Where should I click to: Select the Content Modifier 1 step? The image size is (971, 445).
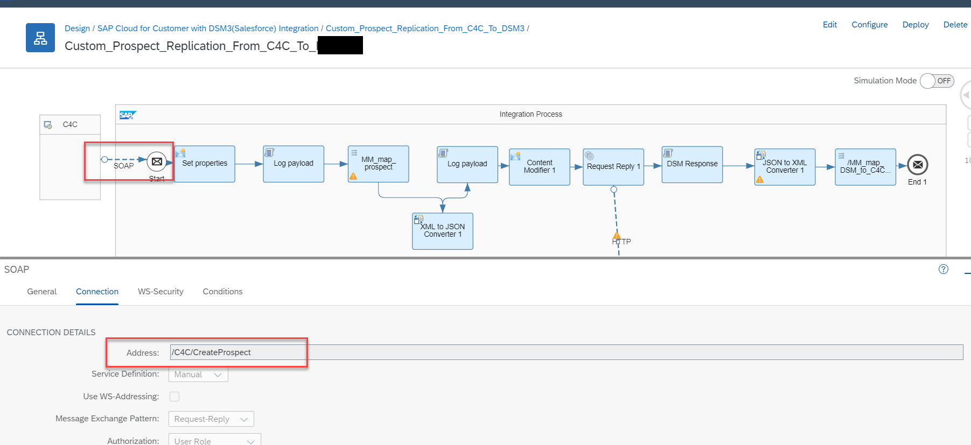(539, 167)
